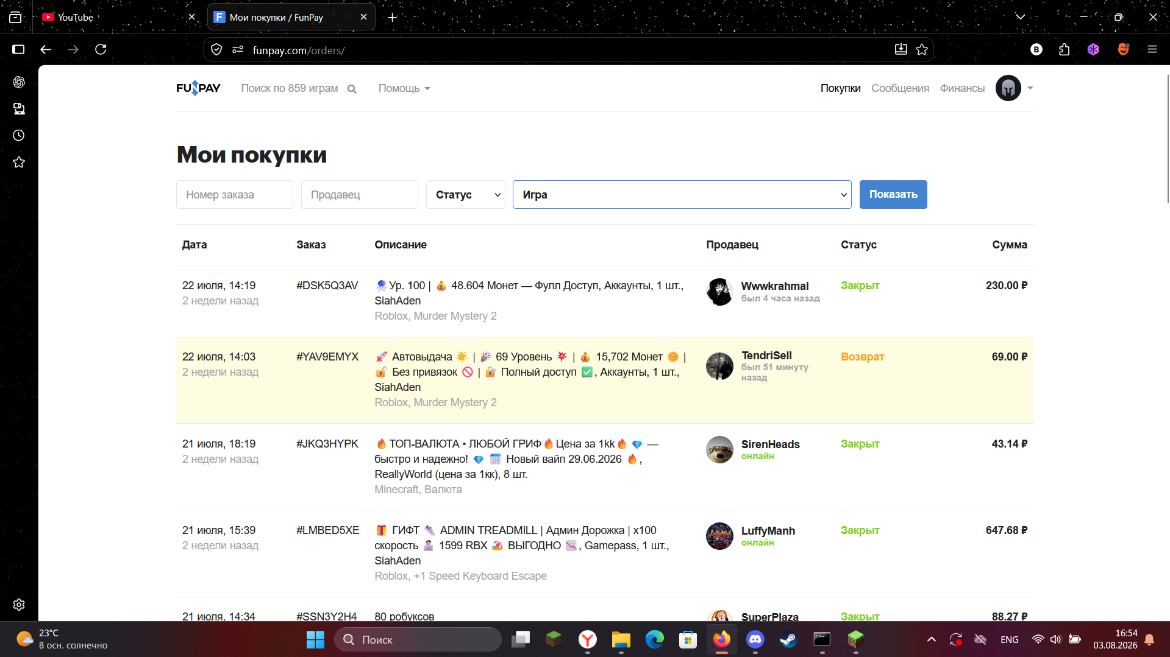The image size is (1170, 657).
Task: Toggle the browser sidebar panel button
Action: [18, 49]
